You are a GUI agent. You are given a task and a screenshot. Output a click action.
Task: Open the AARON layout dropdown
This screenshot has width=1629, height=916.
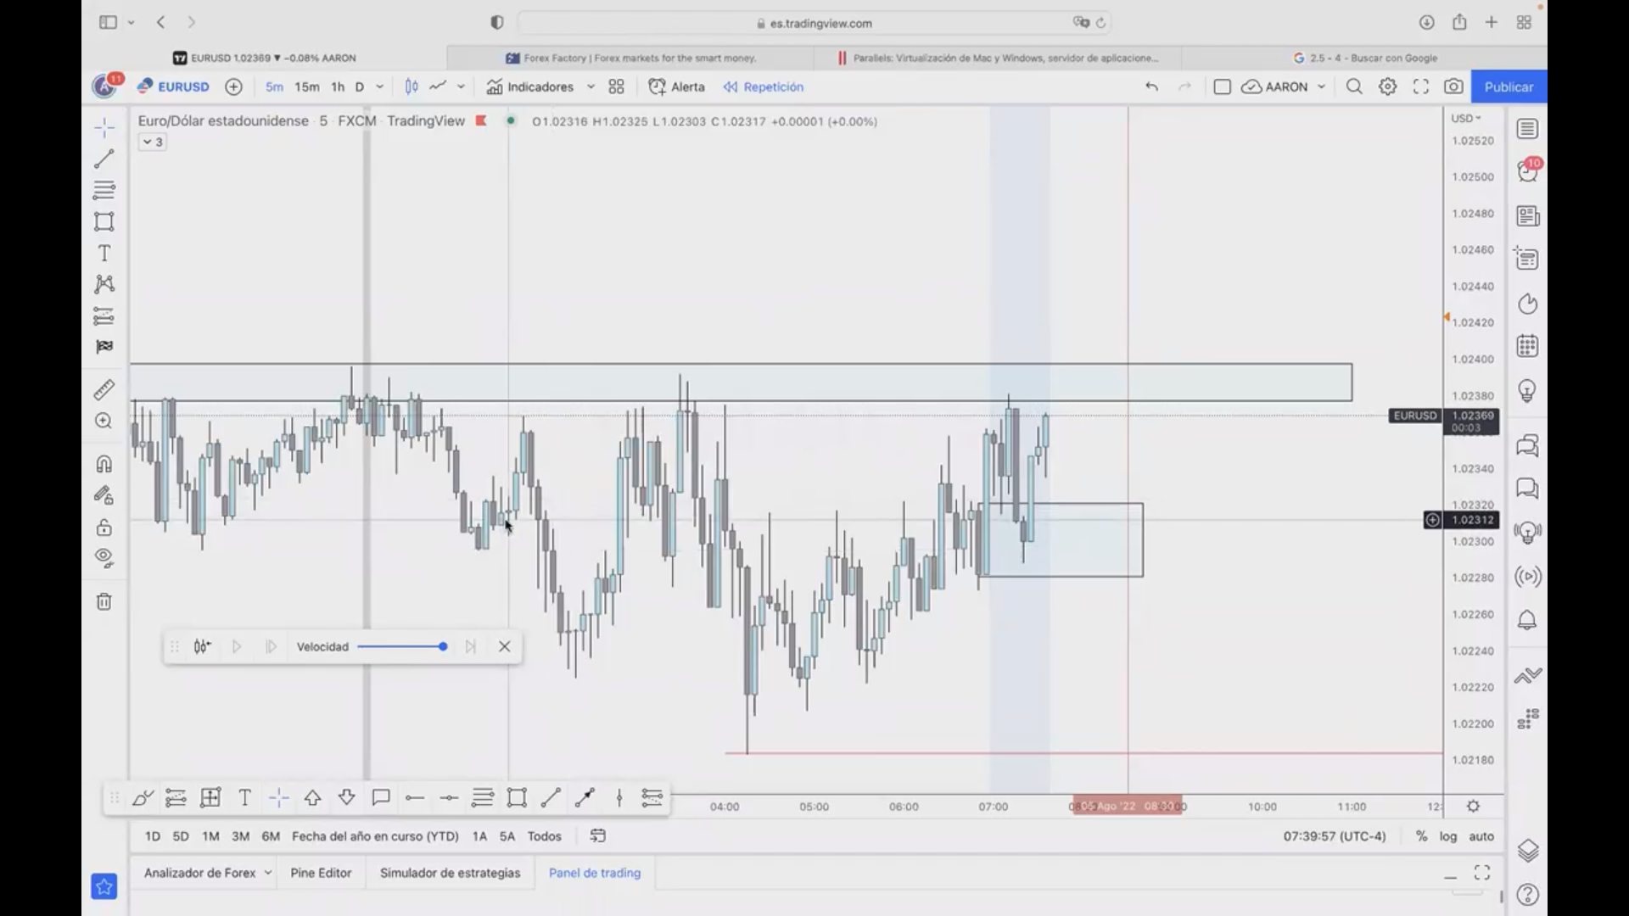click(1321, 87)
